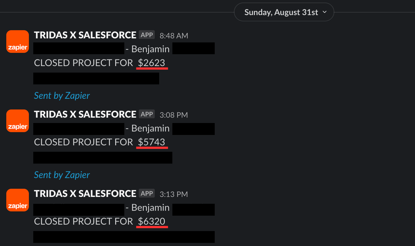Image resolution: width=415 pixels, height=246 pixels.
Task: Click the $6320 project amount
Action: (152, 221)
